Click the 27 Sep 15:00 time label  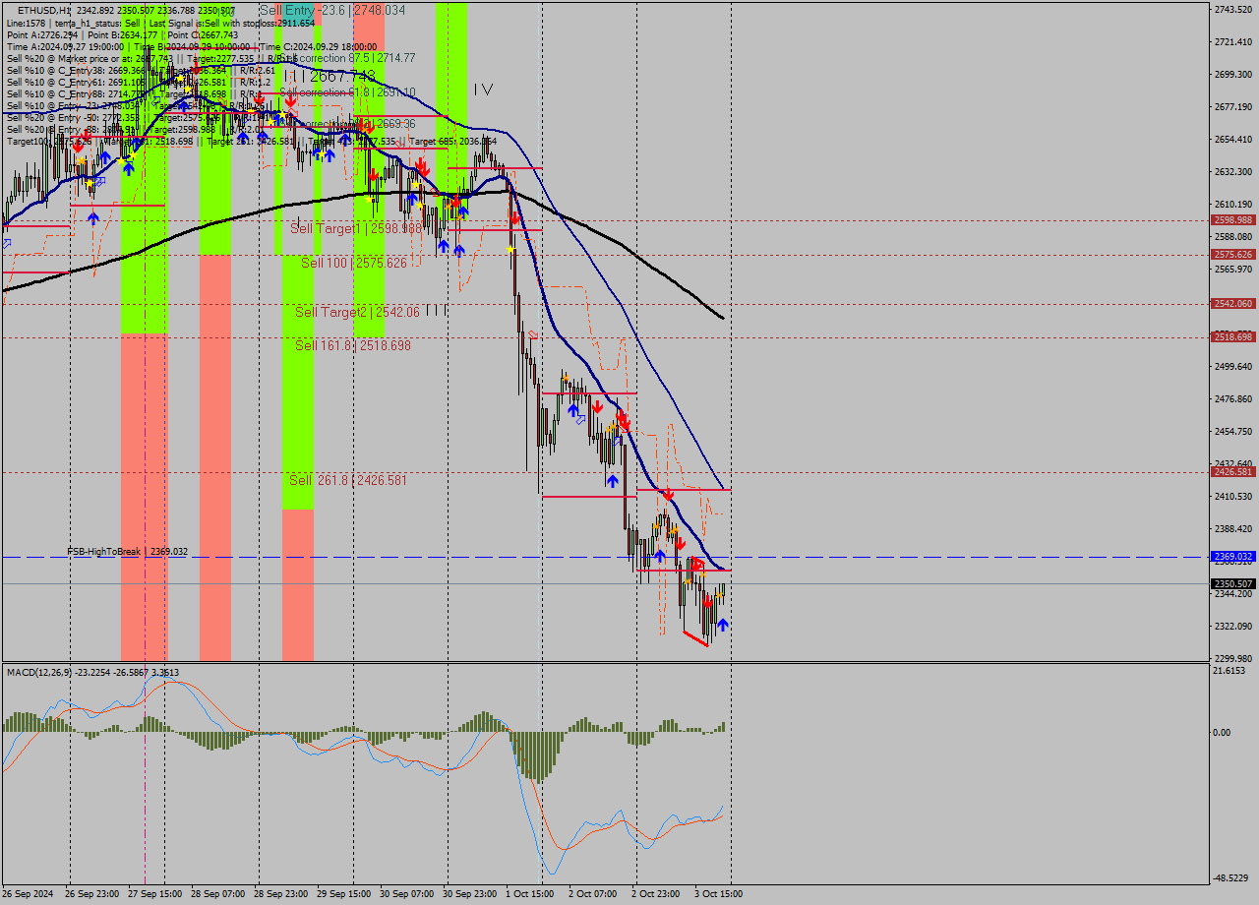tap(152, 894)
